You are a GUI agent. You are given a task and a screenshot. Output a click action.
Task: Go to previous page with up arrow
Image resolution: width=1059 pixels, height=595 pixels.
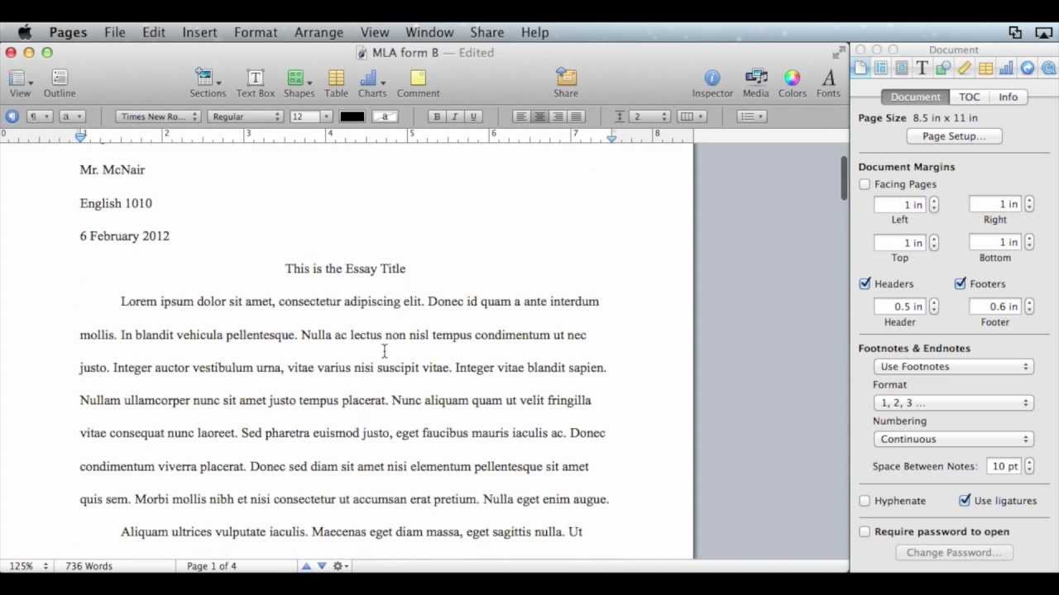[x=306, y=566]
